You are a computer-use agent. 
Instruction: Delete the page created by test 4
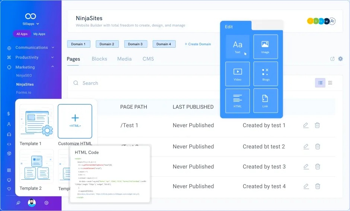pyautogui.click(x=317, y=186)
